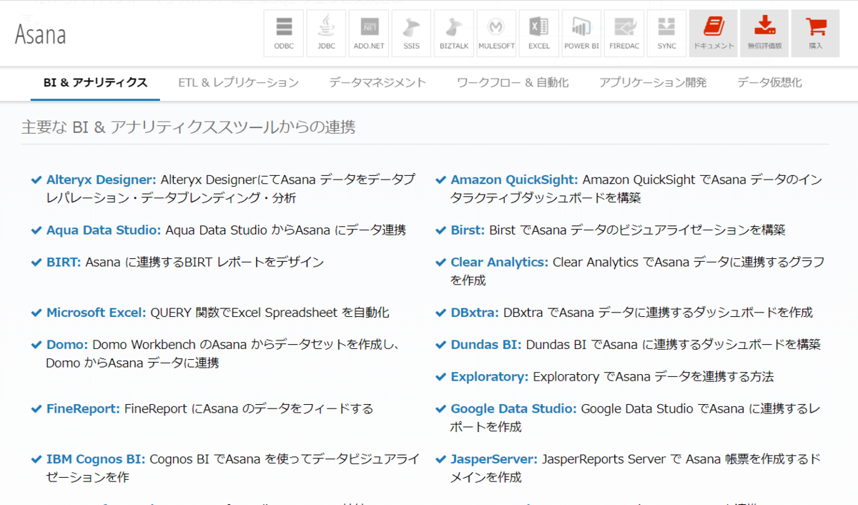858x505 pixels.
Task: Open the FineReport link
Action: click(83, 409)
